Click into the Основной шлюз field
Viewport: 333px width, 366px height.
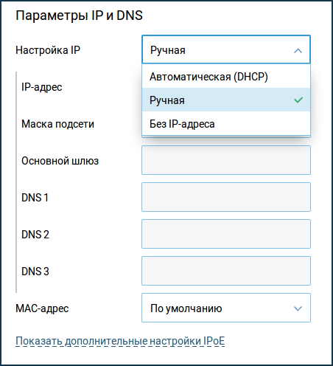click(226, 160)
